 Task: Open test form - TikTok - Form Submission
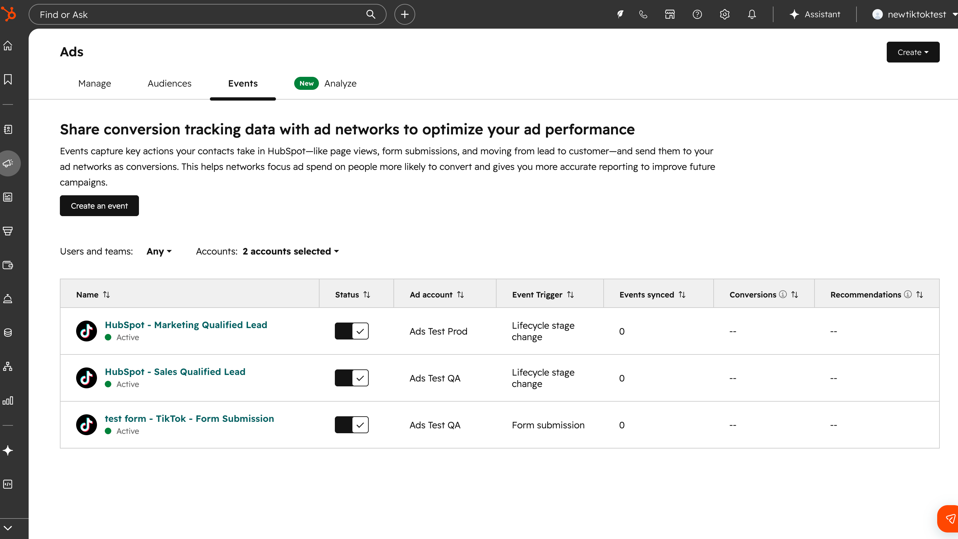(189, 419)
